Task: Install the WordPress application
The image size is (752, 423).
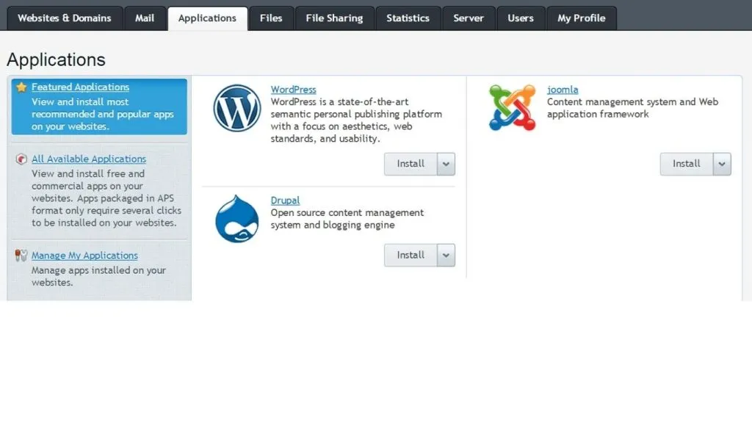Action: (411, 164)
